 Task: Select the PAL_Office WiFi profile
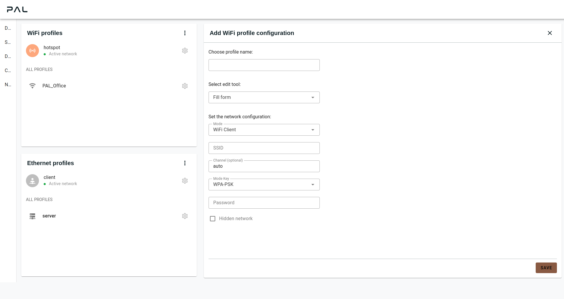(54, 86)
